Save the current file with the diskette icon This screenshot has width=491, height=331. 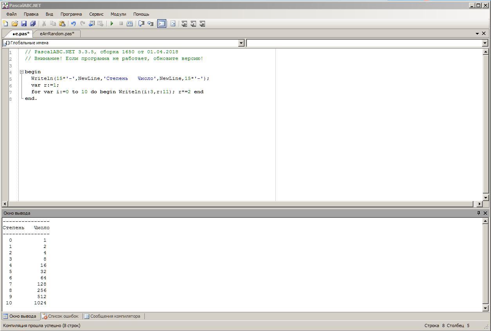tap(24, 24)
